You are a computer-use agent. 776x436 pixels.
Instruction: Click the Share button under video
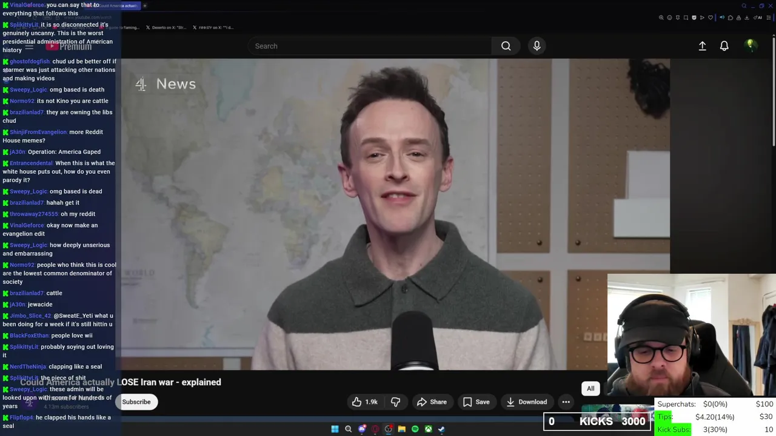pyautogui.click(x=432, y=401)
